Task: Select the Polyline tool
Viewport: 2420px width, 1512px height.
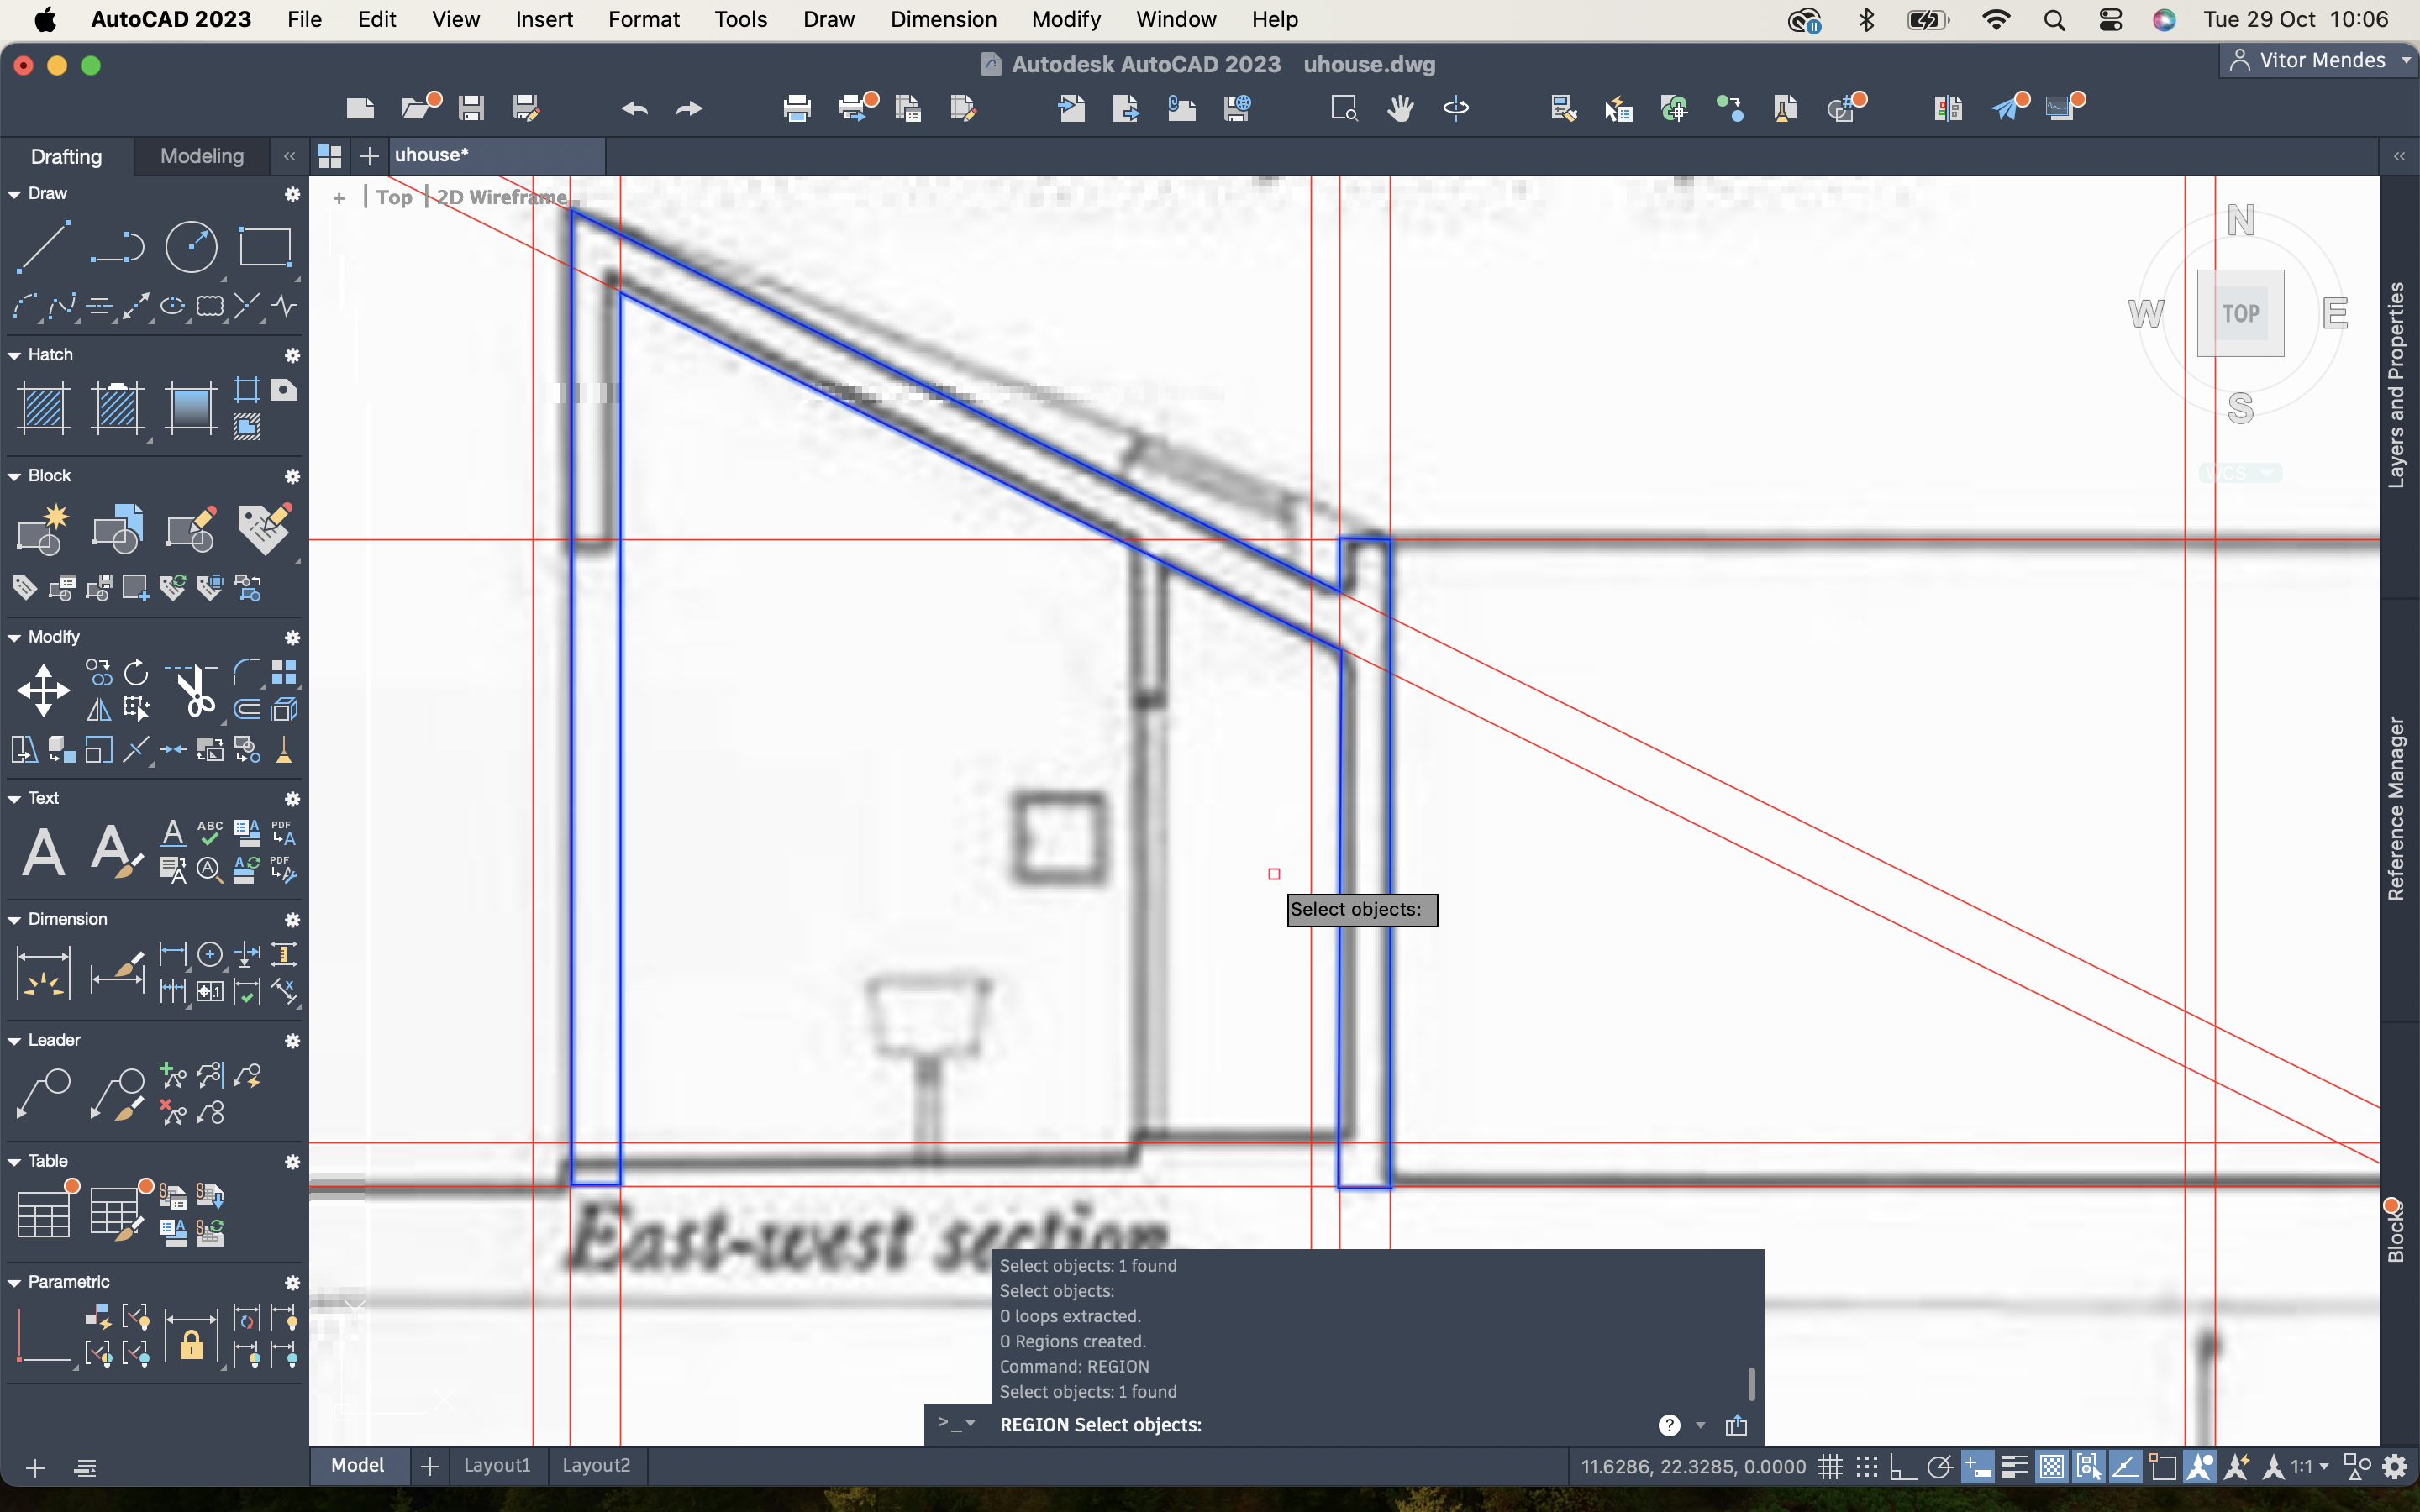Action: (117, 246)
